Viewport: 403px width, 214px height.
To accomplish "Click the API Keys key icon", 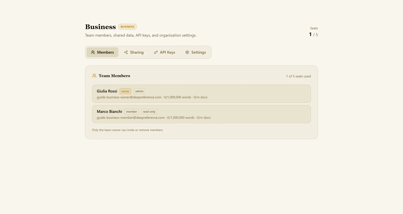I will pyautogui.click(x=156, y=52).
